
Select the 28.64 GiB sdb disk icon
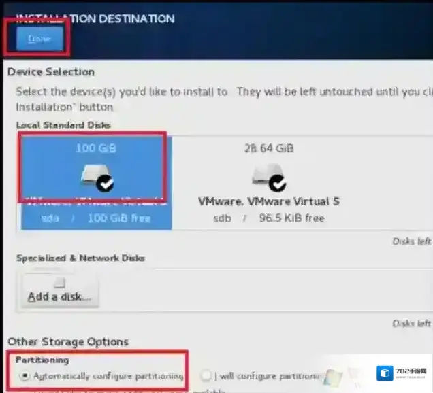(x=264, y=177)
